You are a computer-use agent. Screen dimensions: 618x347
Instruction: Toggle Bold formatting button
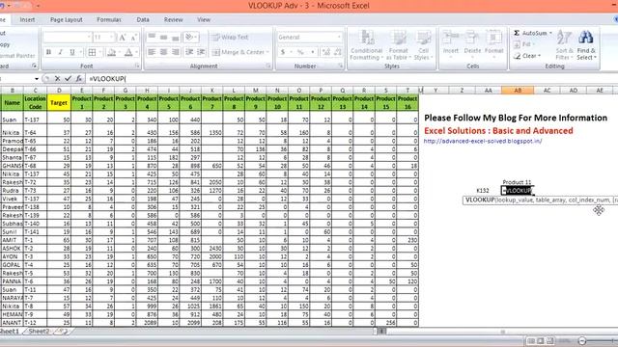49,52
